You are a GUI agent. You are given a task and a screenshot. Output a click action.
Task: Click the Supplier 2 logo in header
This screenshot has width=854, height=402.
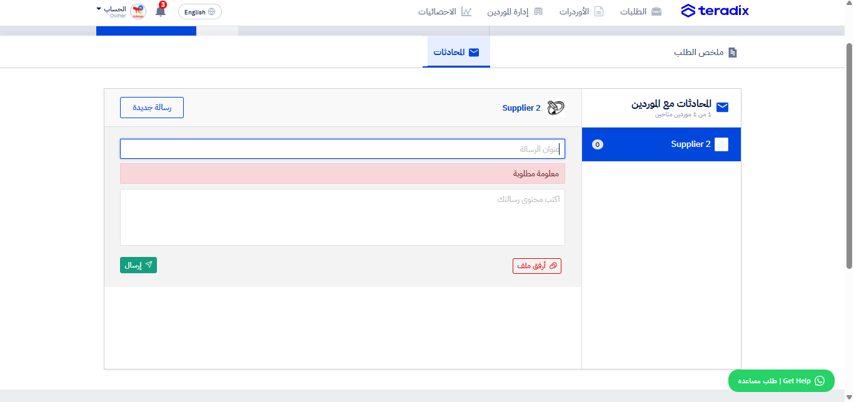pyautogui.click(x=555, y=108)
